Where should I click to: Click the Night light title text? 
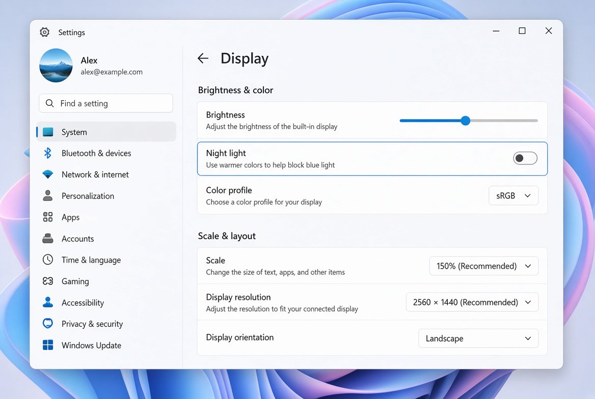tap(226, 153)
